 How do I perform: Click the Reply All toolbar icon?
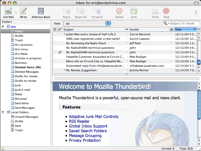coord(81,11)
